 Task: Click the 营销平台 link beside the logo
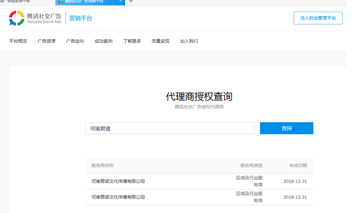[81, 18]
